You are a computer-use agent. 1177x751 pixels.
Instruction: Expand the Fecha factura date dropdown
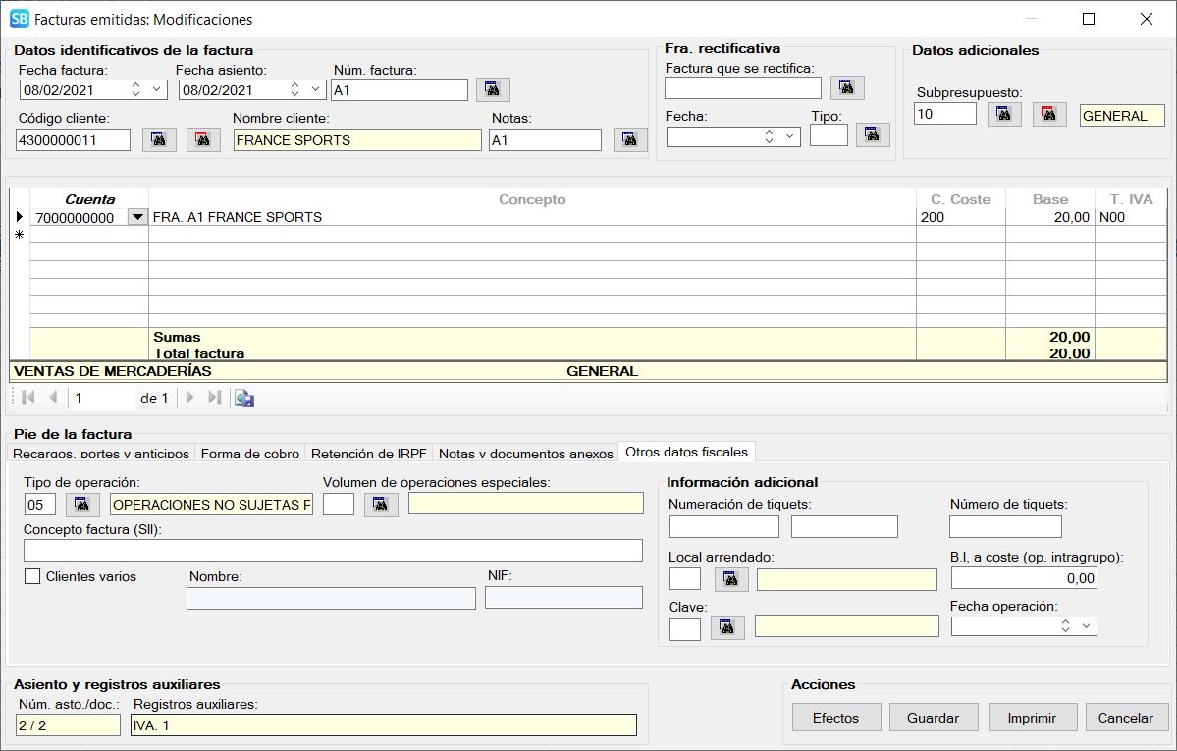click(157, 90)
